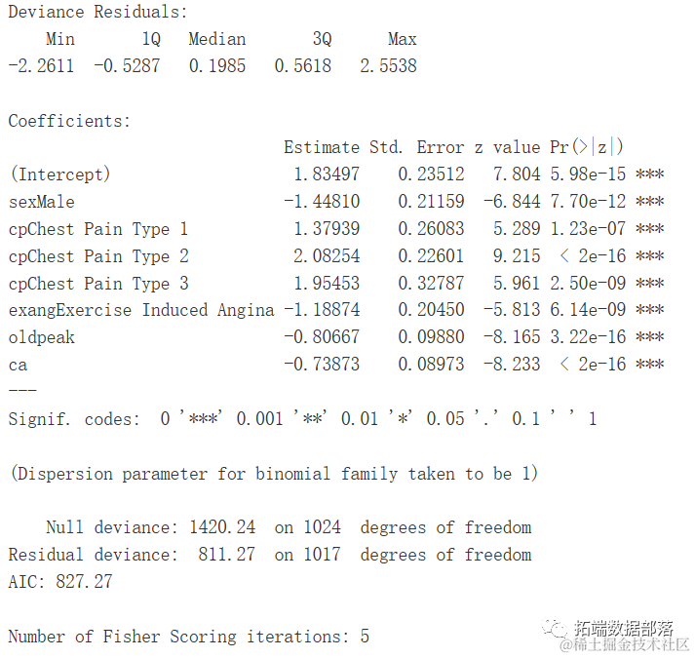Click the 'cpChest Pain Type 3' row
Screen dimensions: 695x658
[98, 284]
